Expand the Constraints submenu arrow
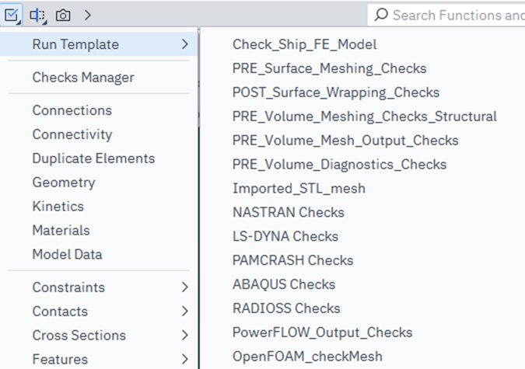The height and width of the screenshot is (369, 525). tap(184, 287)
